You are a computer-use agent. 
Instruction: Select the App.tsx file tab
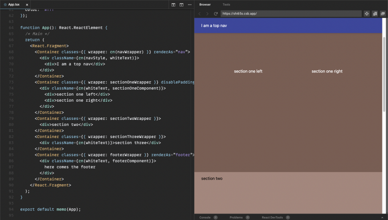(x=14, y=5)
